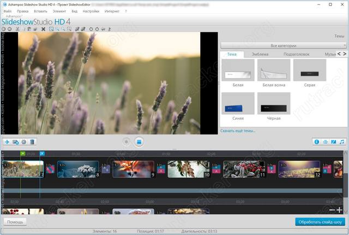The image size is (349, 235).
Task: Click the last icon in the top toolbar
Action: tap(109, 29)
